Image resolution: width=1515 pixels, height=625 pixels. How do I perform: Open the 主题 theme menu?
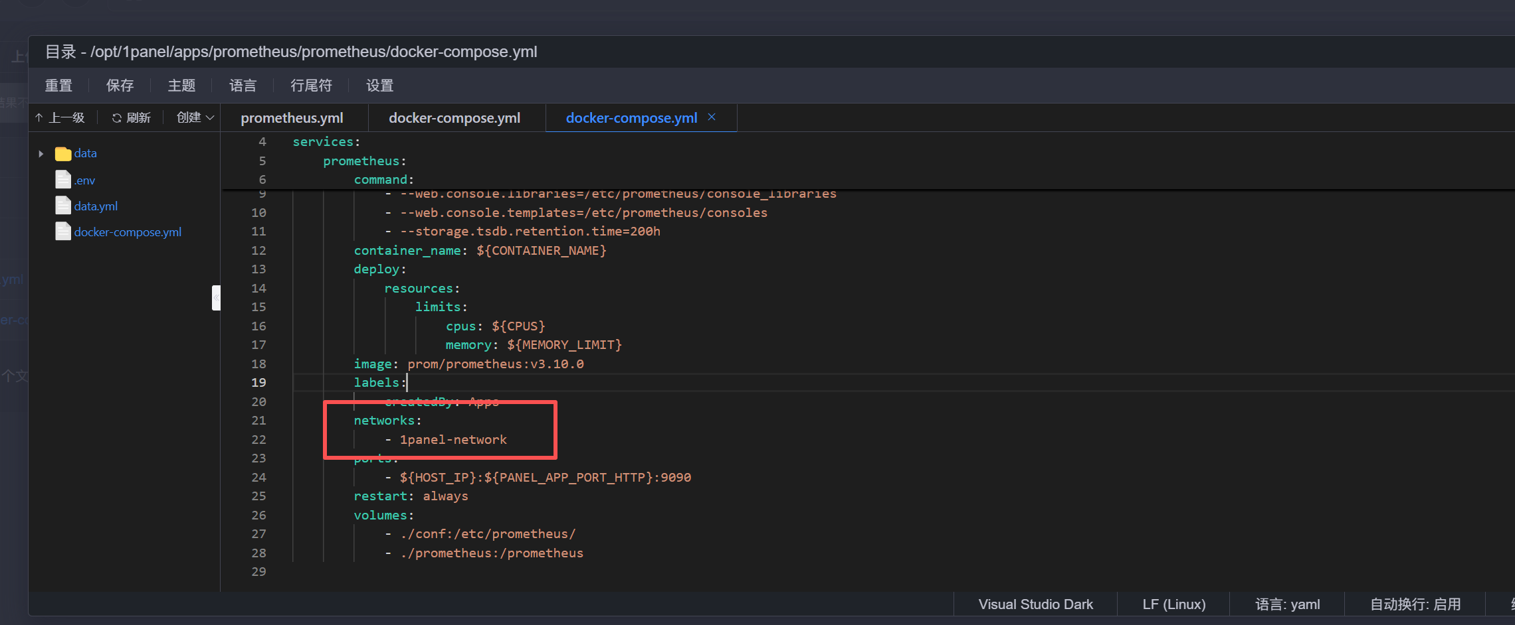[x=181, y=86]
